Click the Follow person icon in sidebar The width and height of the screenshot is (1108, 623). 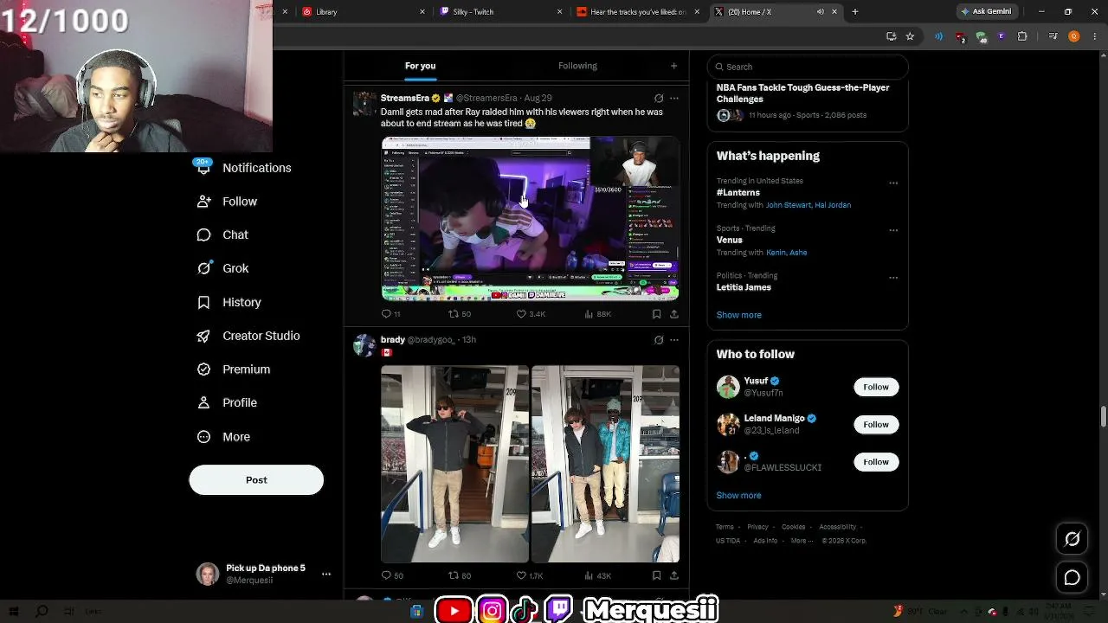[x=203, y=201]
